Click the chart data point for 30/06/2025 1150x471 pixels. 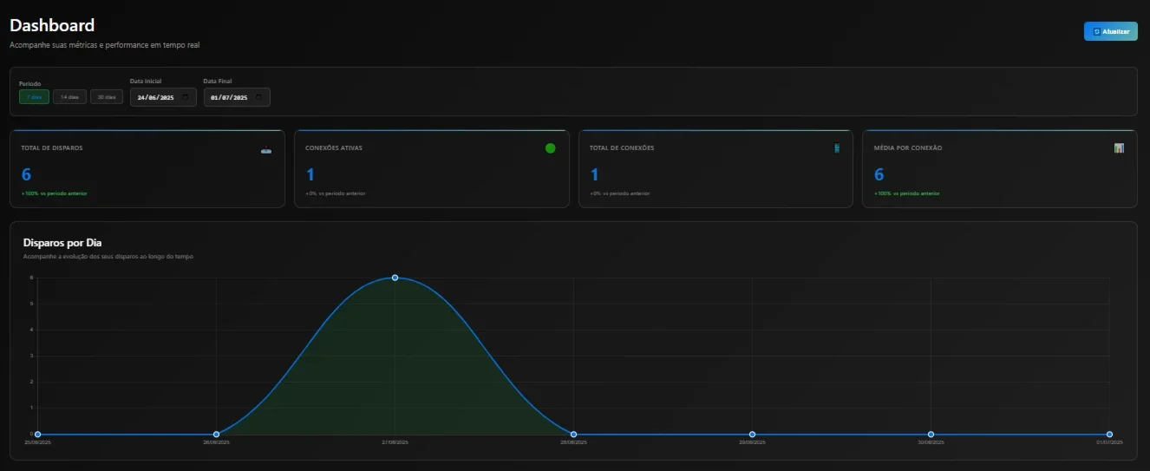(x=931, y=434)
